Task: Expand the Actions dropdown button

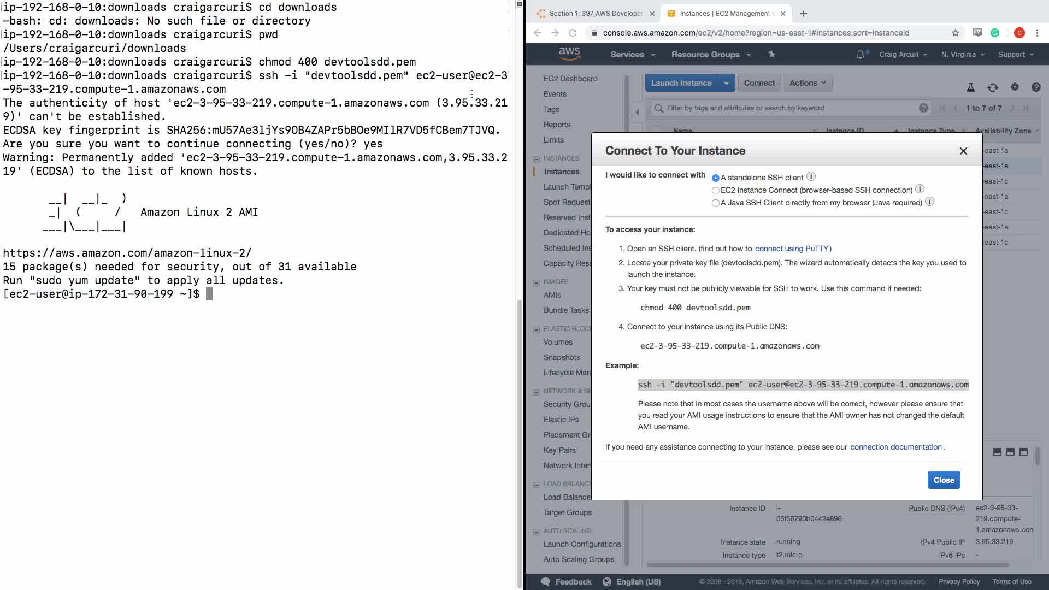Action: pos(808,83)
